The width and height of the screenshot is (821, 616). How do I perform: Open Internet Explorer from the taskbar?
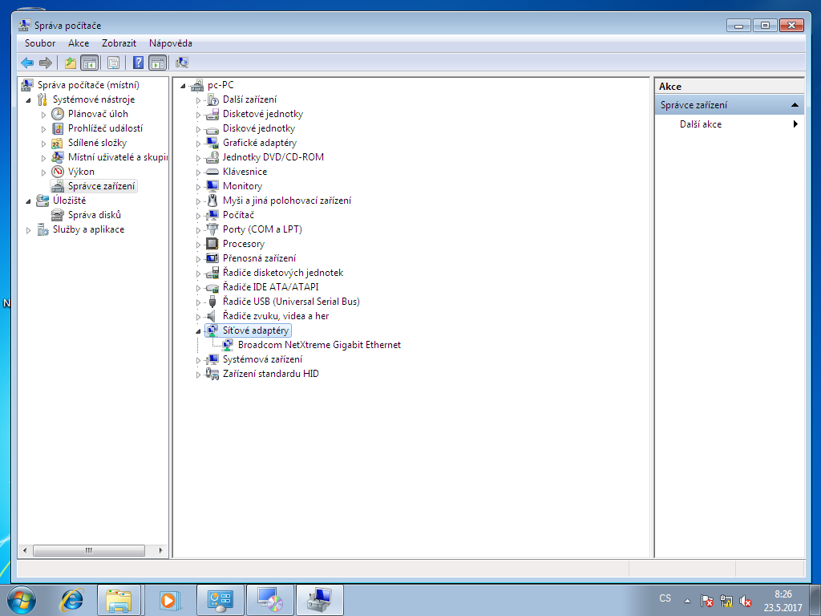pyautogui.click(x=72, y=599)
